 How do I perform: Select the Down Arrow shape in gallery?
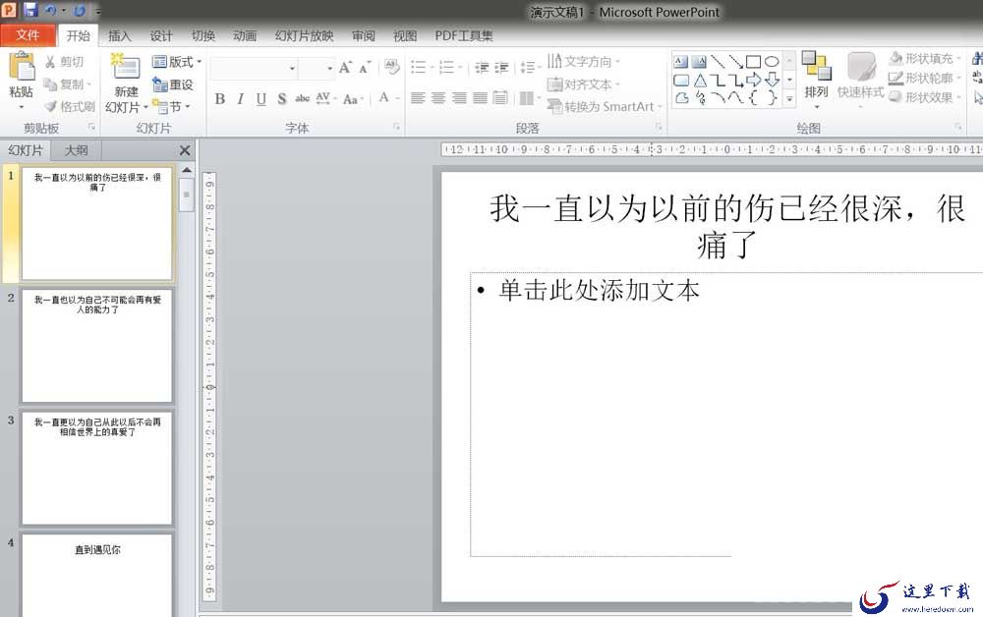pyautogui.click(x=772, y=80)
